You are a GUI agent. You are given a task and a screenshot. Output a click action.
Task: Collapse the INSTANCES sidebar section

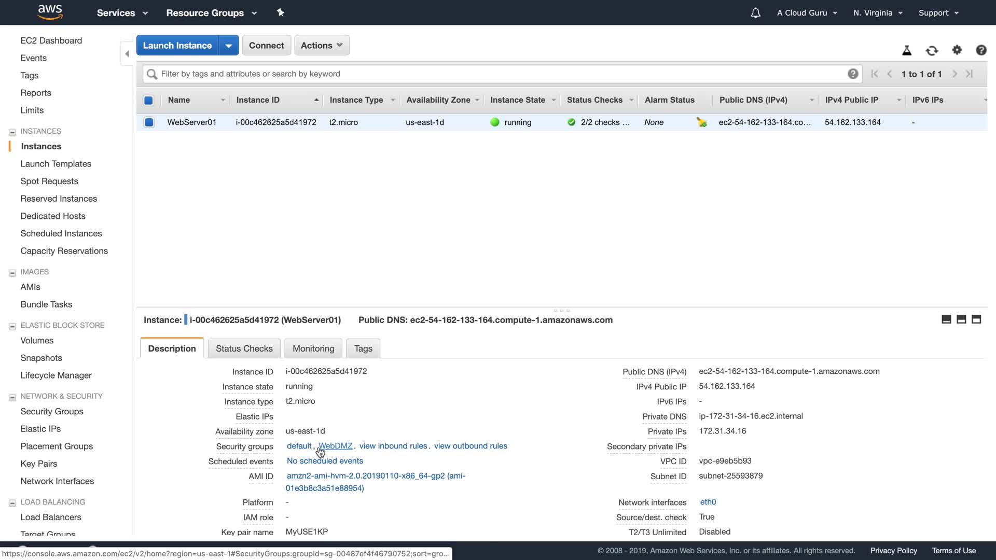coord(12,132)
